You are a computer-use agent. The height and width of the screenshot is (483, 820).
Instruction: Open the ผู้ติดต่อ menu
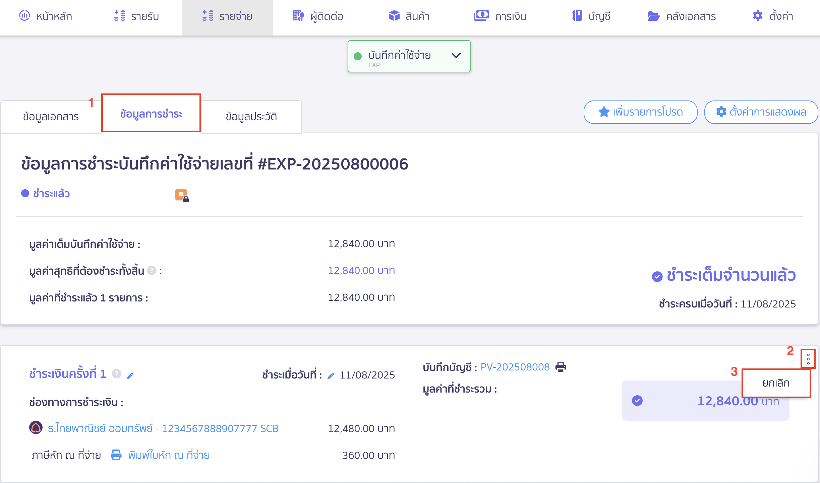[x=318, y=16]
